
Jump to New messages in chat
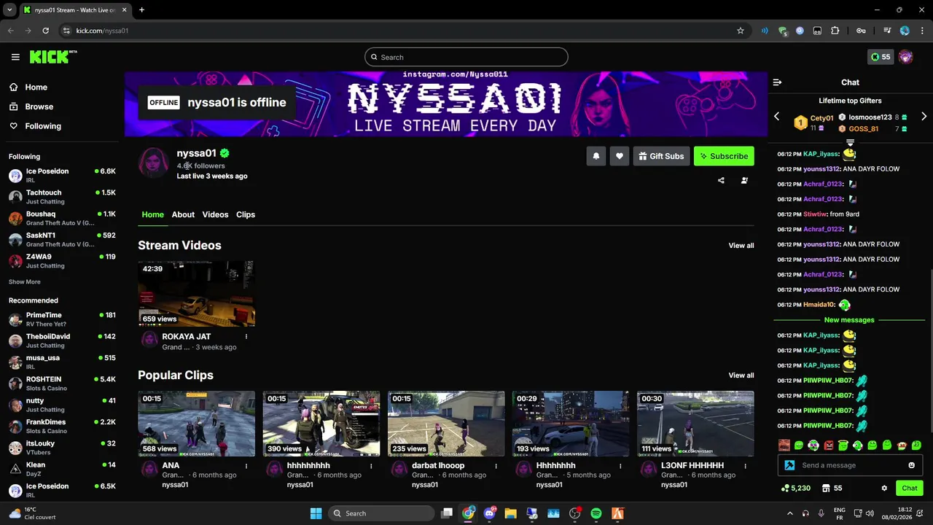(x=849, y=320)
